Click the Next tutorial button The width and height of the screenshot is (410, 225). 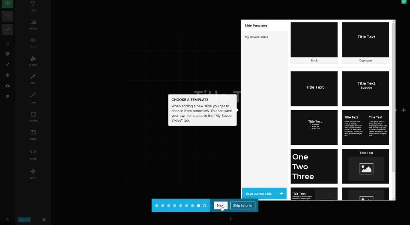(x=221, y=205)
